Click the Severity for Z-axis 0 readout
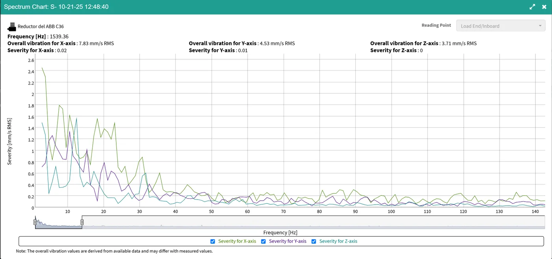Viewport: 552px width, 259px height. 397,50
